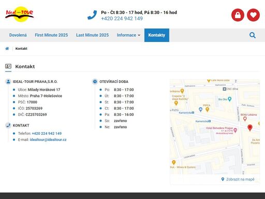Image resolution: width=265 pixels, height=199 pixels.
Task: Open the Dovolená menu item
Action: click(18, 35)
